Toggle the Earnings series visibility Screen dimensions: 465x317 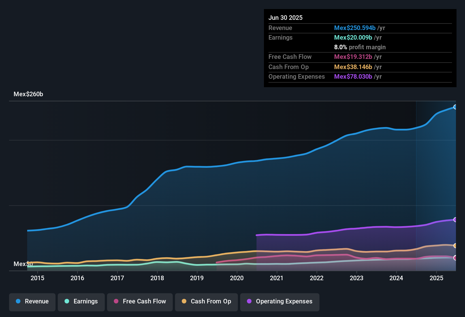coord(81,301)
